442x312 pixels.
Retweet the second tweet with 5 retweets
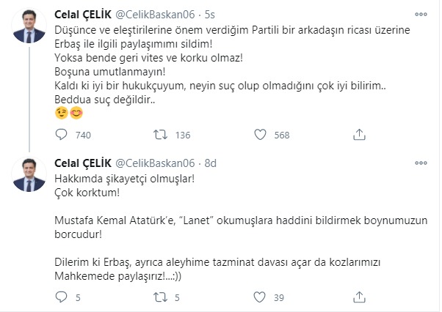coord(159,297)
